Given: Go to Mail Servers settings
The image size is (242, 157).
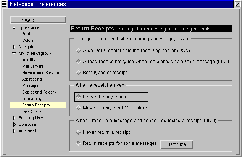Looking at the screenshot, I should 33,66.
